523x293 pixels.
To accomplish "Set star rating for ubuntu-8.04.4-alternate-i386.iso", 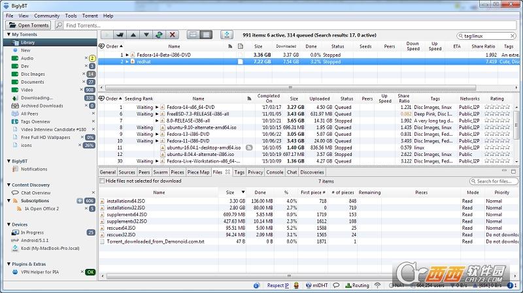I will point(497,154).
